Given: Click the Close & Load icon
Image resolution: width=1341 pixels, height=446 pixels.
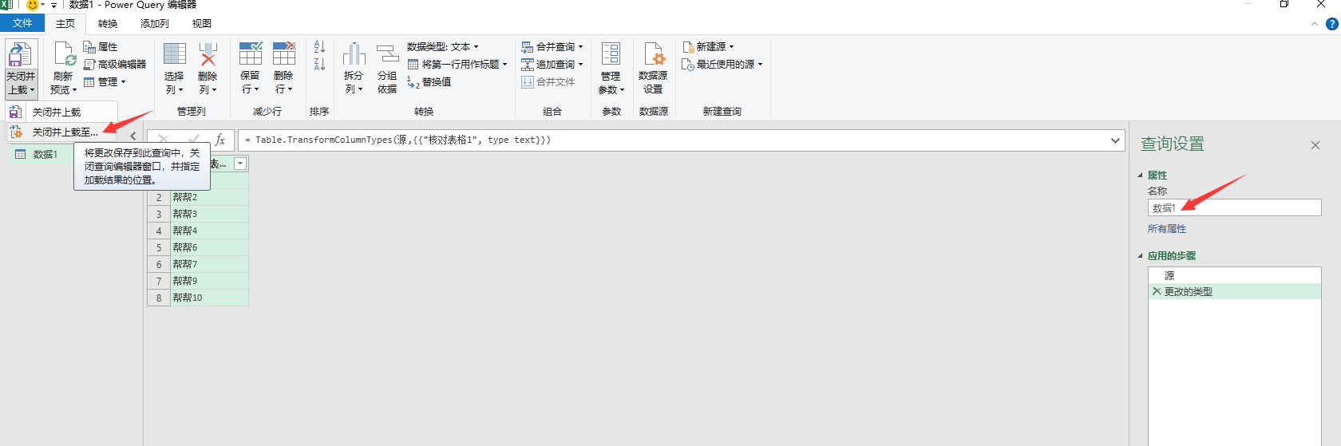Looking at the screenshot, I should pos(20,54).
